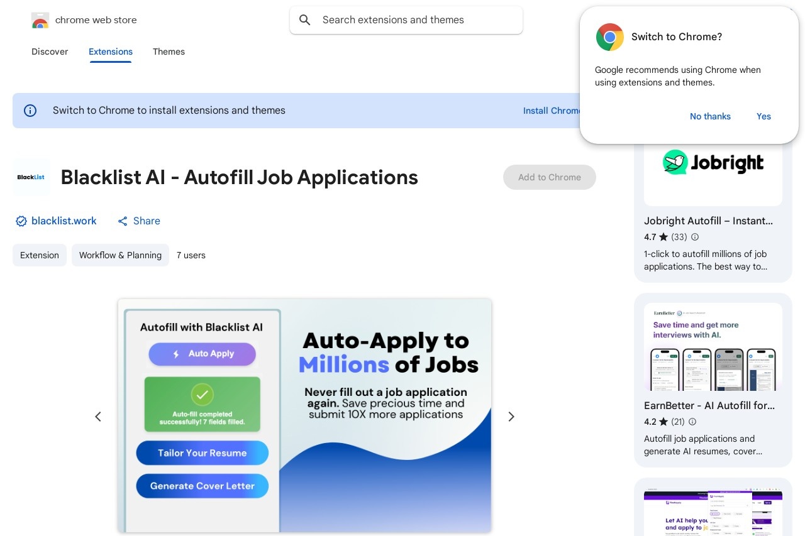Click the '1-click to autofill millions' description
Screen dimensions: 805x536
706,260
